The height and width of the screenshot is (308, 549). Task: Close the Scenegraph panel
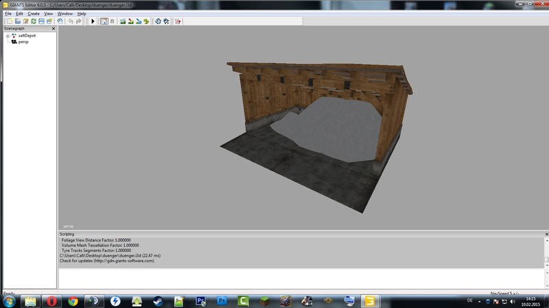[53, 29]
